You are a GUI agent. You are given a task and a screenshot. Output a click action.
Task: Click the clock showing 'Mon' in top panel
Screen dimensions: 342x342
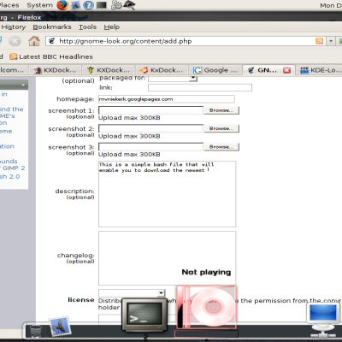pyautogui.click(x=331, y=5)
